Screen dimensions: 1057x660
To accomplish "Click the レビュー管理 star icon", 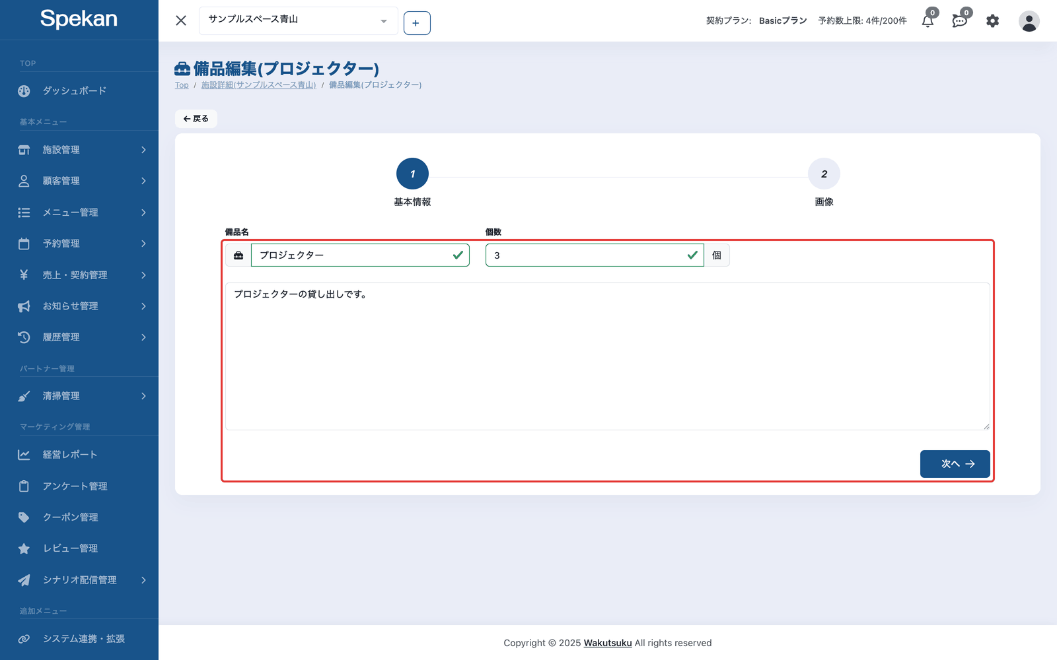I will (24, 548).
